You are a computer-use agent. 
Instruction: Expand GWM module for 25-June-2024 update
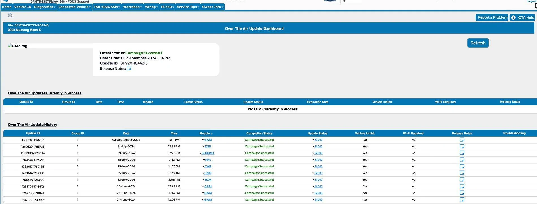point(207,193)
